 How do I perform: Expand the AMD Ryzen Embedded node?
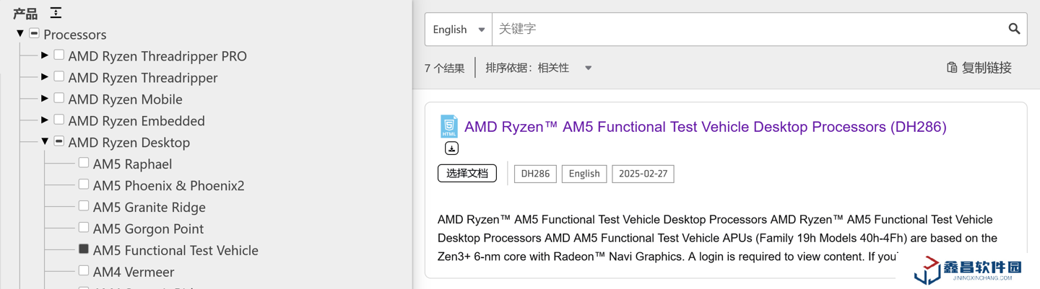tap(45, 120)
